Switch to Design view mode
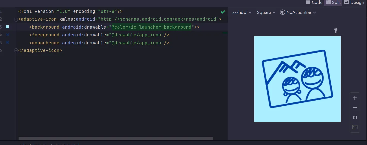This screenshot has width=367, height=145. pos(354,2)
